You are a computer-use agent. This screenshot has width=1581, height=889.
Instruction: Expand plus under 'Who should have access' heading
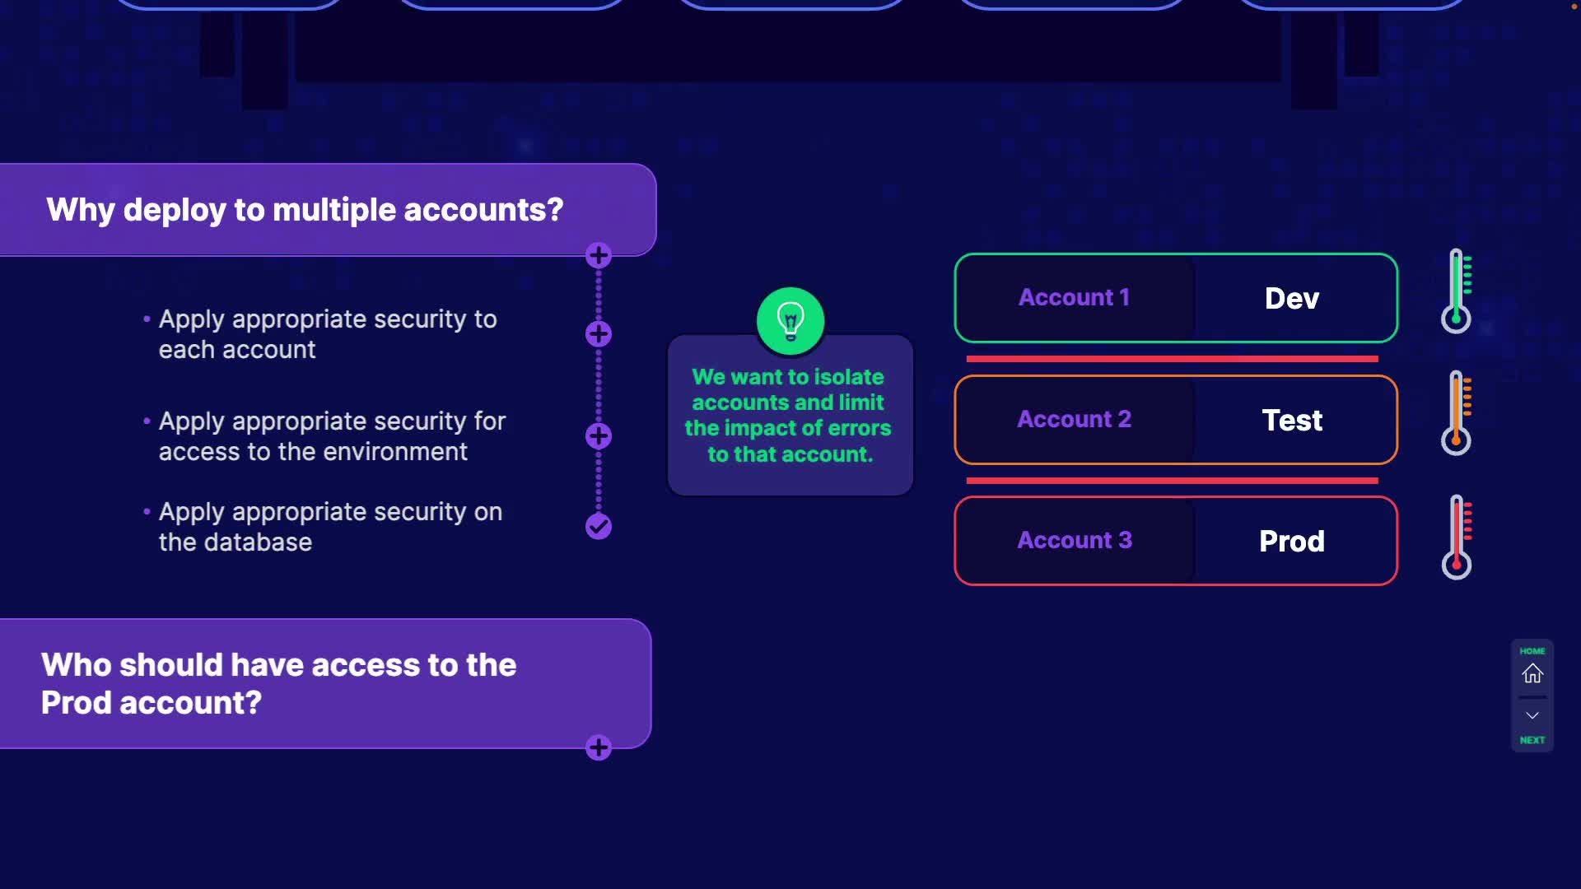(x=599, y=747)
